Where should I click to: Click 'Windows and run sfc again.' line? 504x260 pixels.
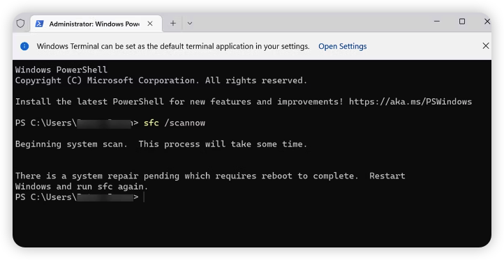tap(82, 187)
